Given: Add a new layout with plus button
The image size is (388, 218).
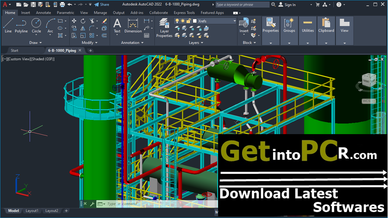Looking at the screenshot, I should click(x=66, y=211).
